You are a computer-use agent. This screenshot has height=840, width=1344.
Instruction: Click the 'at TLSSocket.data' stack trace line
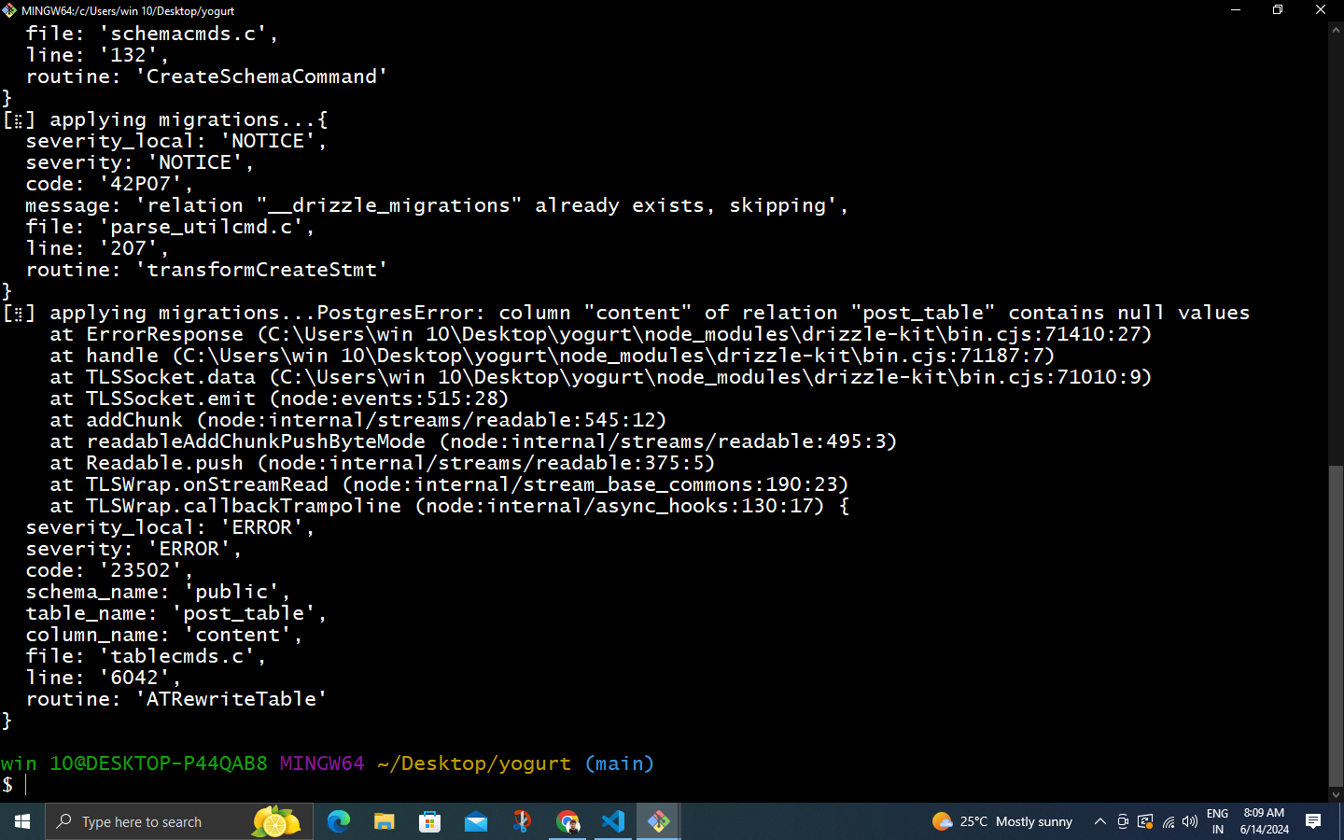(x=601, y=377)
